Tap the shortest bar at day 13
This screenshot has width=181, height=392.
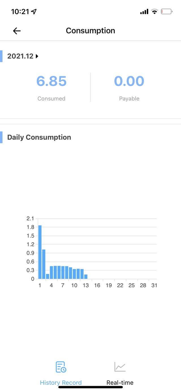86,277
